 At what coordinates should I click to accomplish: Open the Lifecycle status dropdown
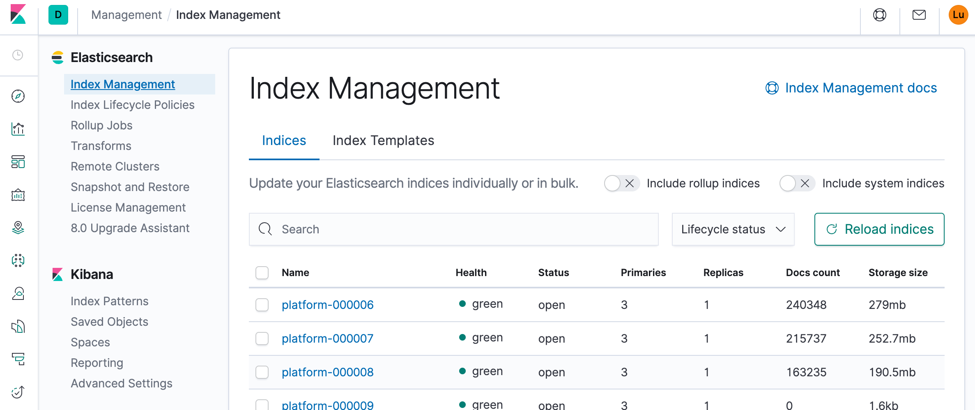pos(733,229)
